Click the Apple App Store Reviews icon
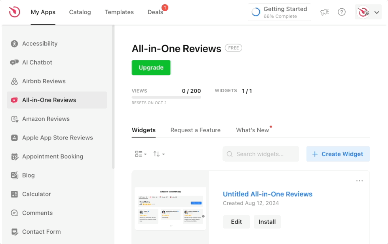 coord(14,137)
